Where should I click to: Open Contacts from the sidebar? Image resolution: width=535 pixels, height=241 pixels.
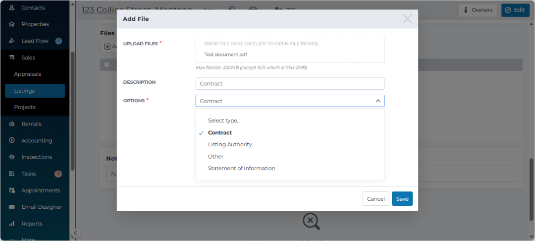click(33, 7)
